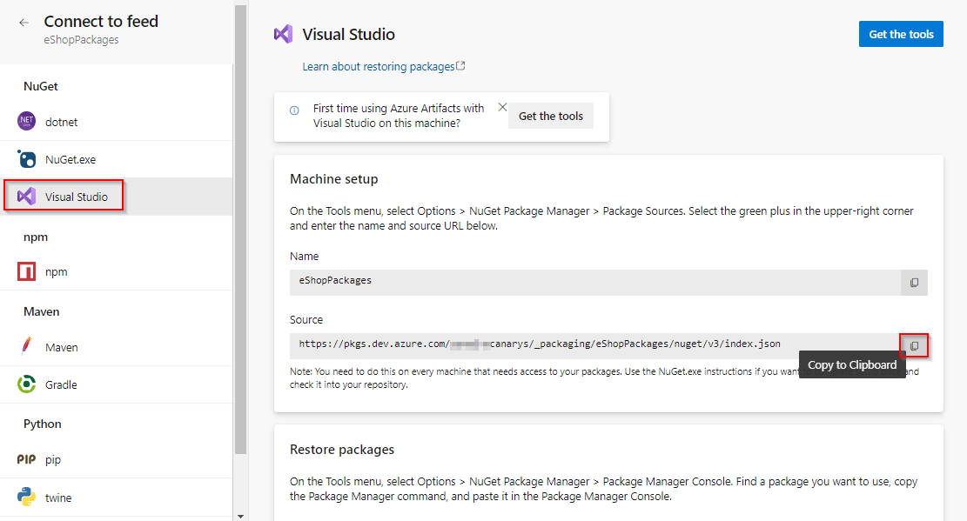Click the eShopPackages name field
The height and width of the screenshot is (521, 967).
(x=595, y=283)
